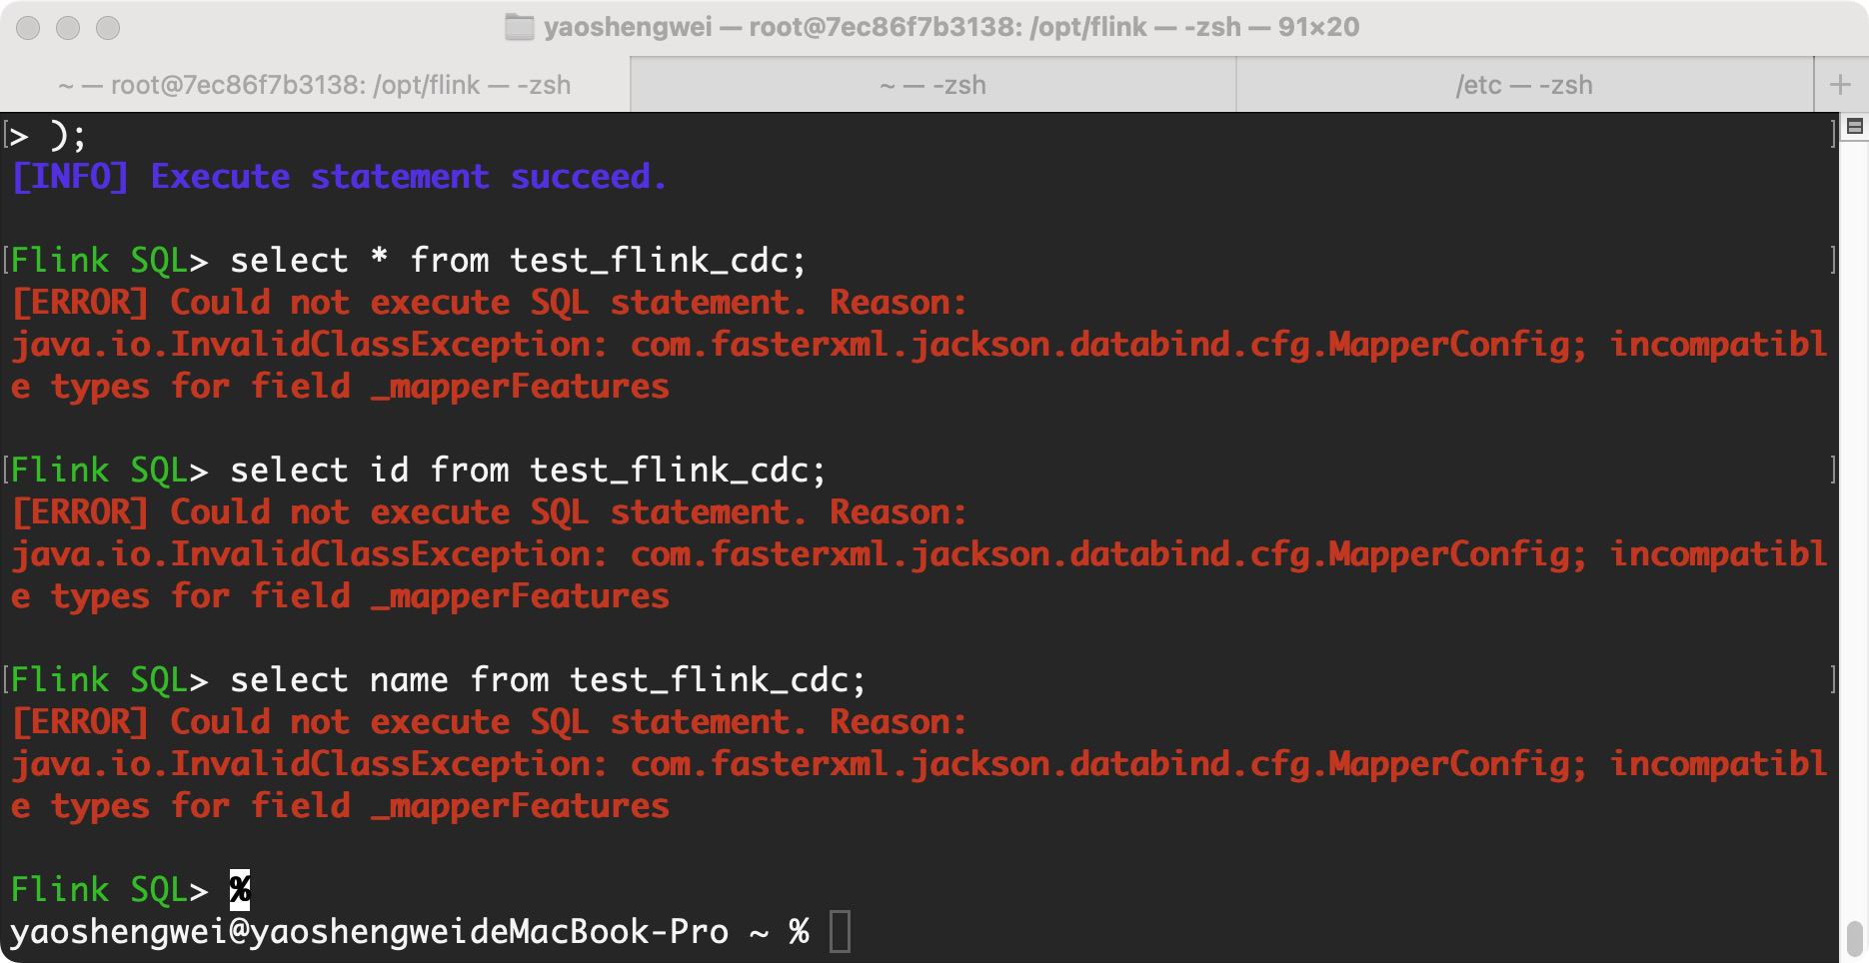Click the [ERROR] line below the 'select id' query
1869x963 pixels.
489,512
